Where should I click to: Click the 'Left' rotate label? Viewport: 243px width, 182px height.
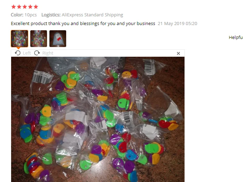pos(27,53)
